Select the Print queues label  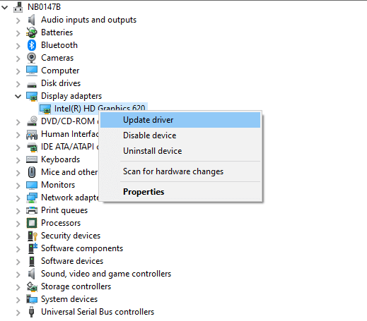coord(64,210)
